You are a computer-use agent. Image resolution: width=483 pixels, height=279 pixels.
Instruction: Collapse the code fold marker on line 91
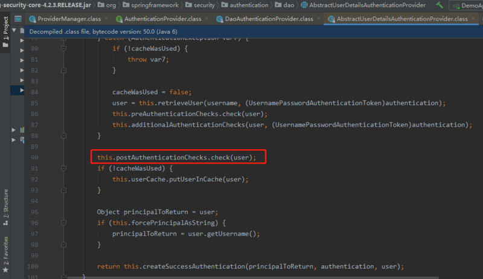[63, 168]
